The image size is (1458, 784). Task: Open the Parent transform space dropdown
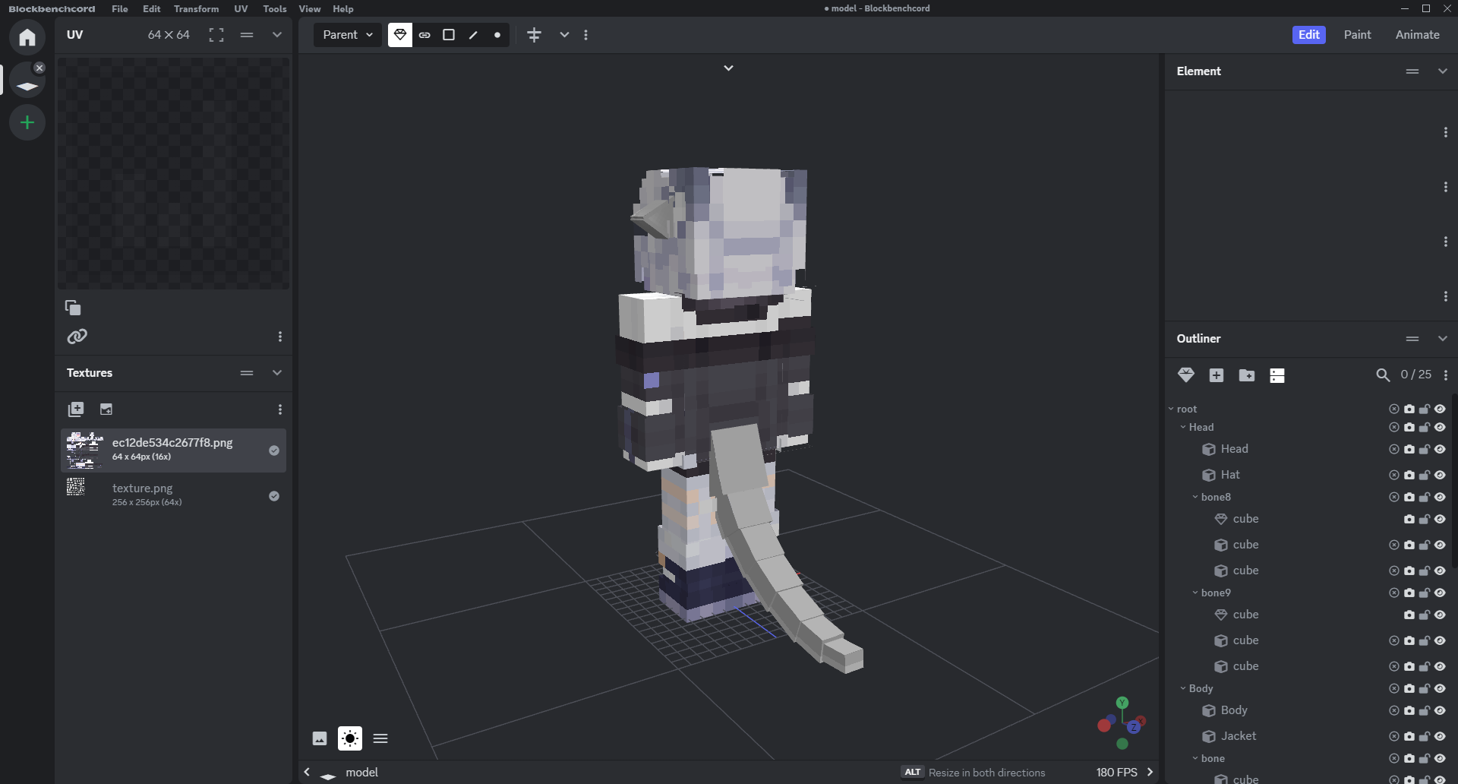click(x=348, y=35)
